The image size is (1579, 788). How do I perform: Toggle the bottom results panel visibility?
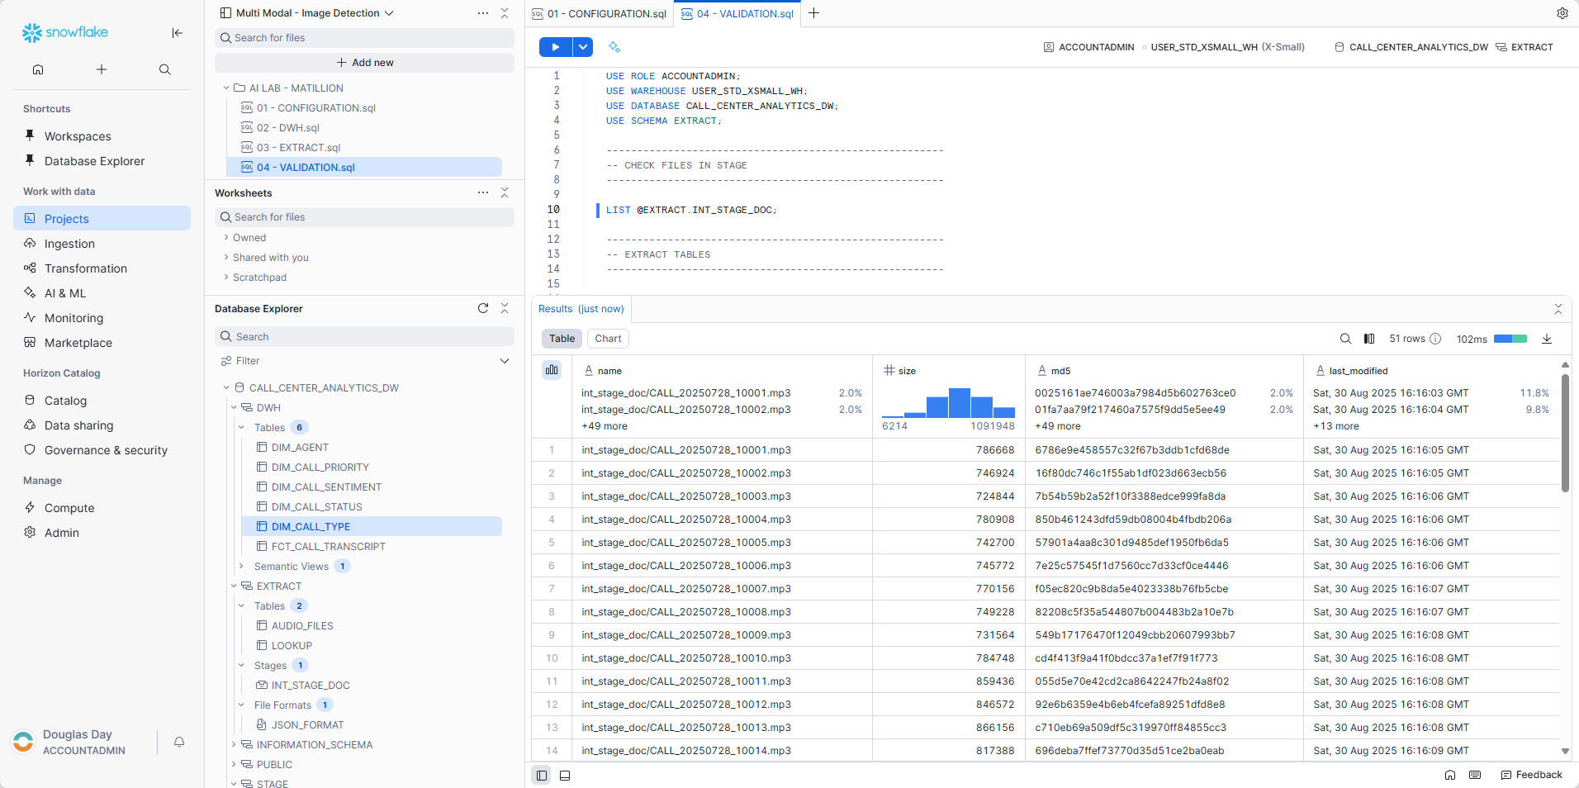(565, 775)
